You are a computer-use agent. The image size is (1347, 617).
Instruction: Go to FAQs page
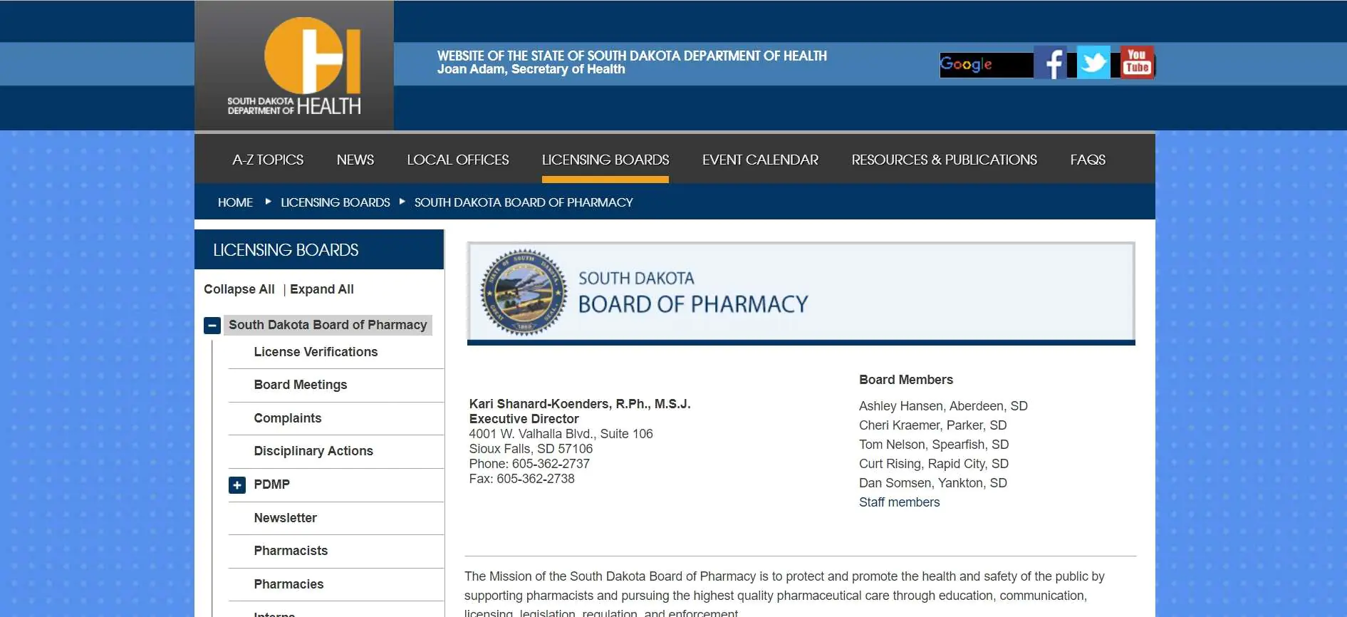pyautogui.click(x=1088, y=160)
